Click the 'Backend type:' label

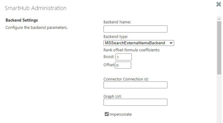click(116, 37)
